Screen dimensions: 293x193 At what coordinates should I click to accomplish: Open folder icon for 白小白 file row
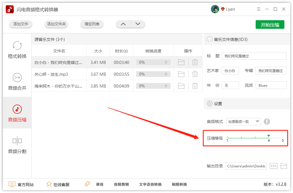pos(181,62)
